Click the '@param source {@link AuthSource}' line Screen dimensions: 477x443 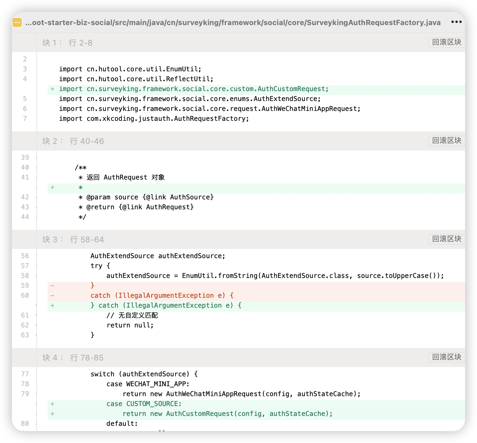click(x=146, y=197)
